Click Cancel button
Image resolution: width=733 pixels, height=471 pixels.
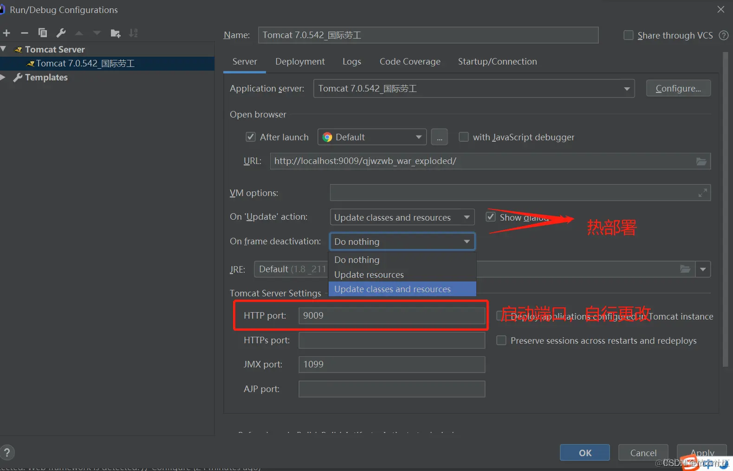[643, 453]
